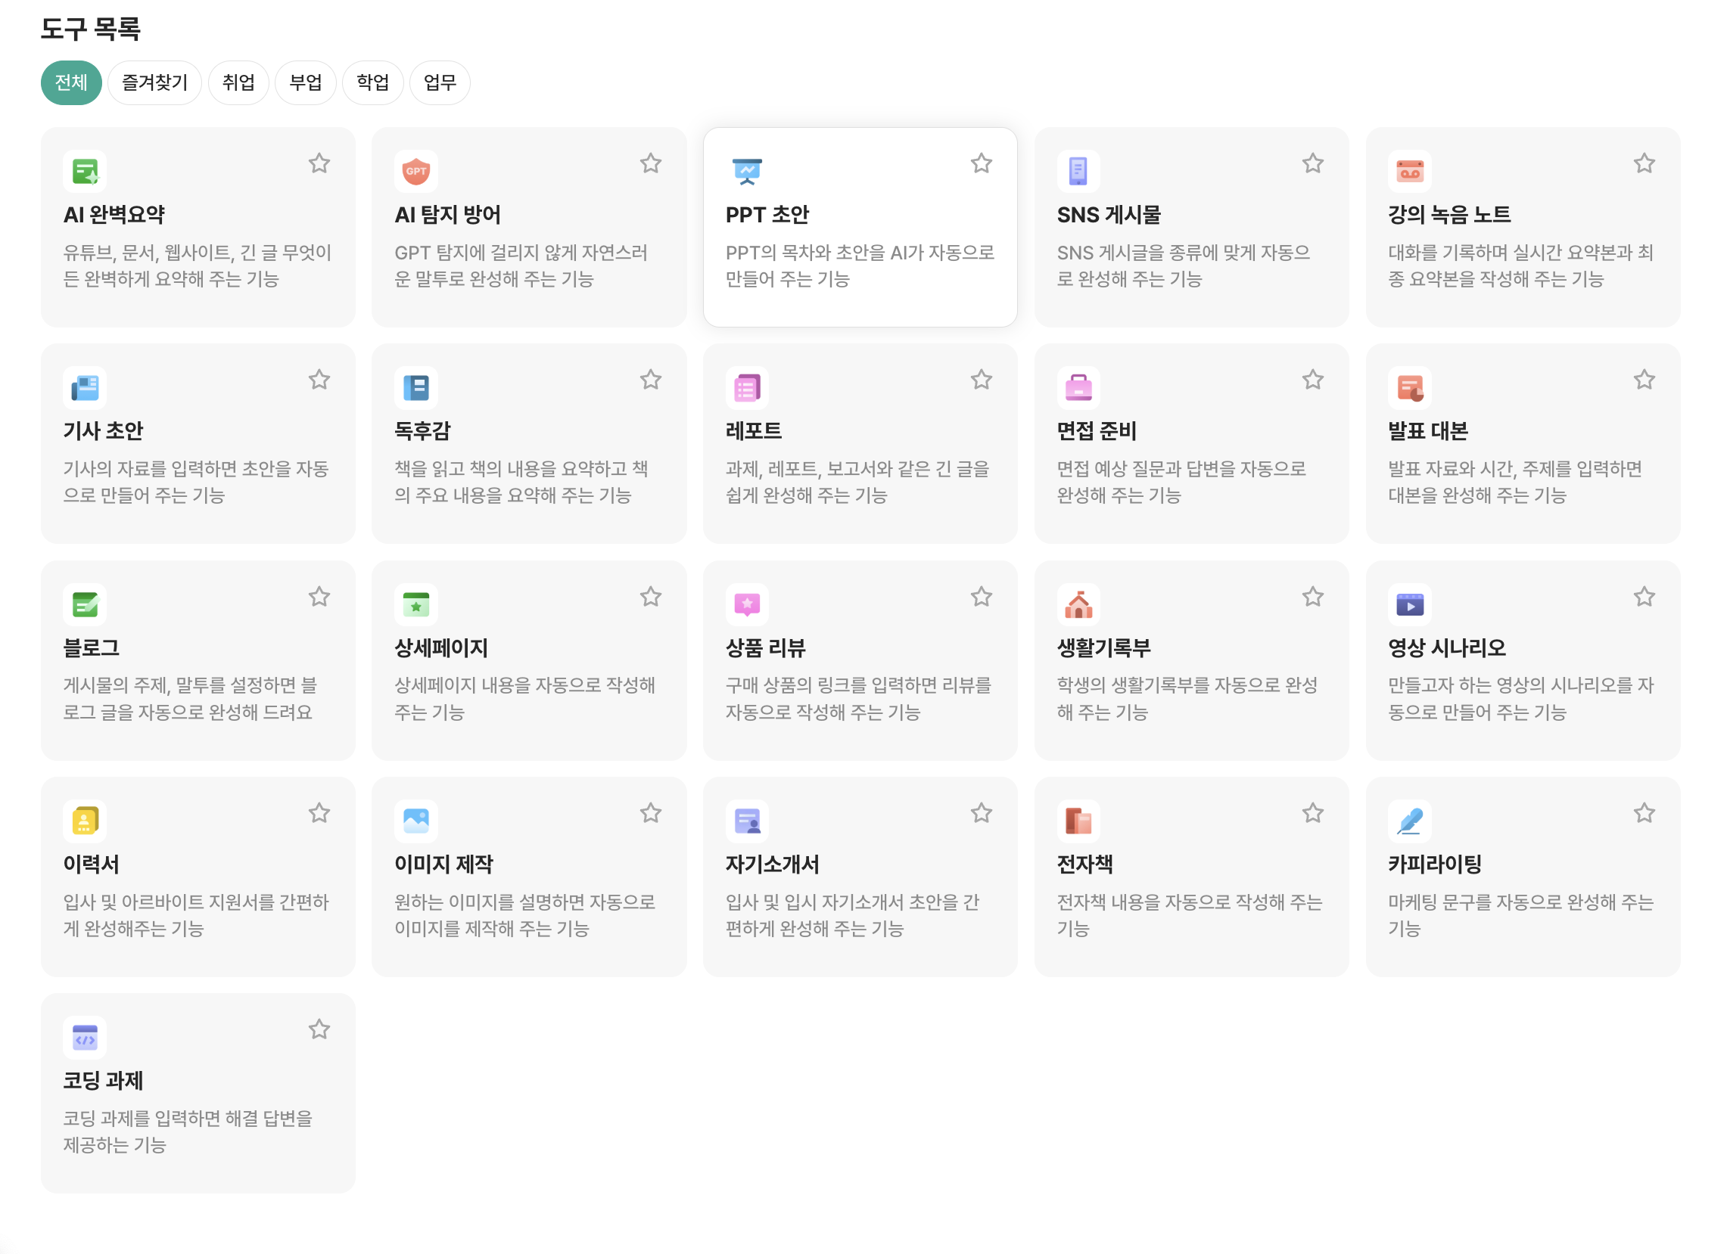This screenshot has height=1254, width=1727.
Task: Select the 강의 녹음 노트 recorder icon
Action: pyautogui.click(x=1411, y=171)
